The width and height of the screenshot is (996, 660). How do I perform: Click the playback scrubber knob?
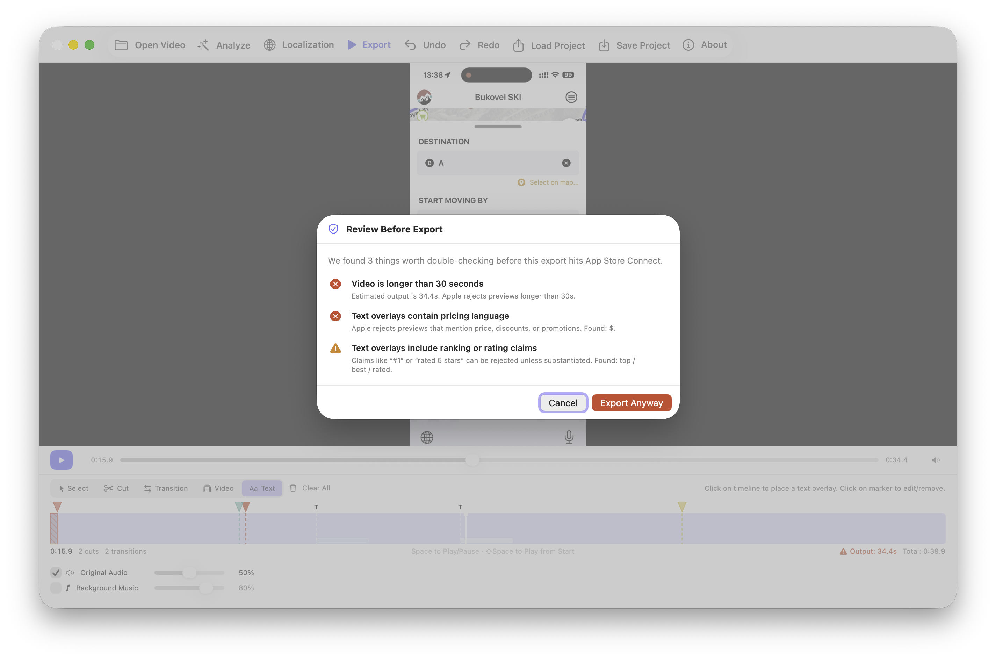[x=472, y=460]
